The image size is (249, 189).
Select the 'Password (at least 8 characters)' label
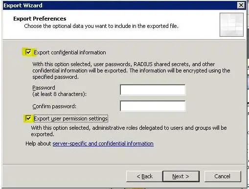(60, 91)
